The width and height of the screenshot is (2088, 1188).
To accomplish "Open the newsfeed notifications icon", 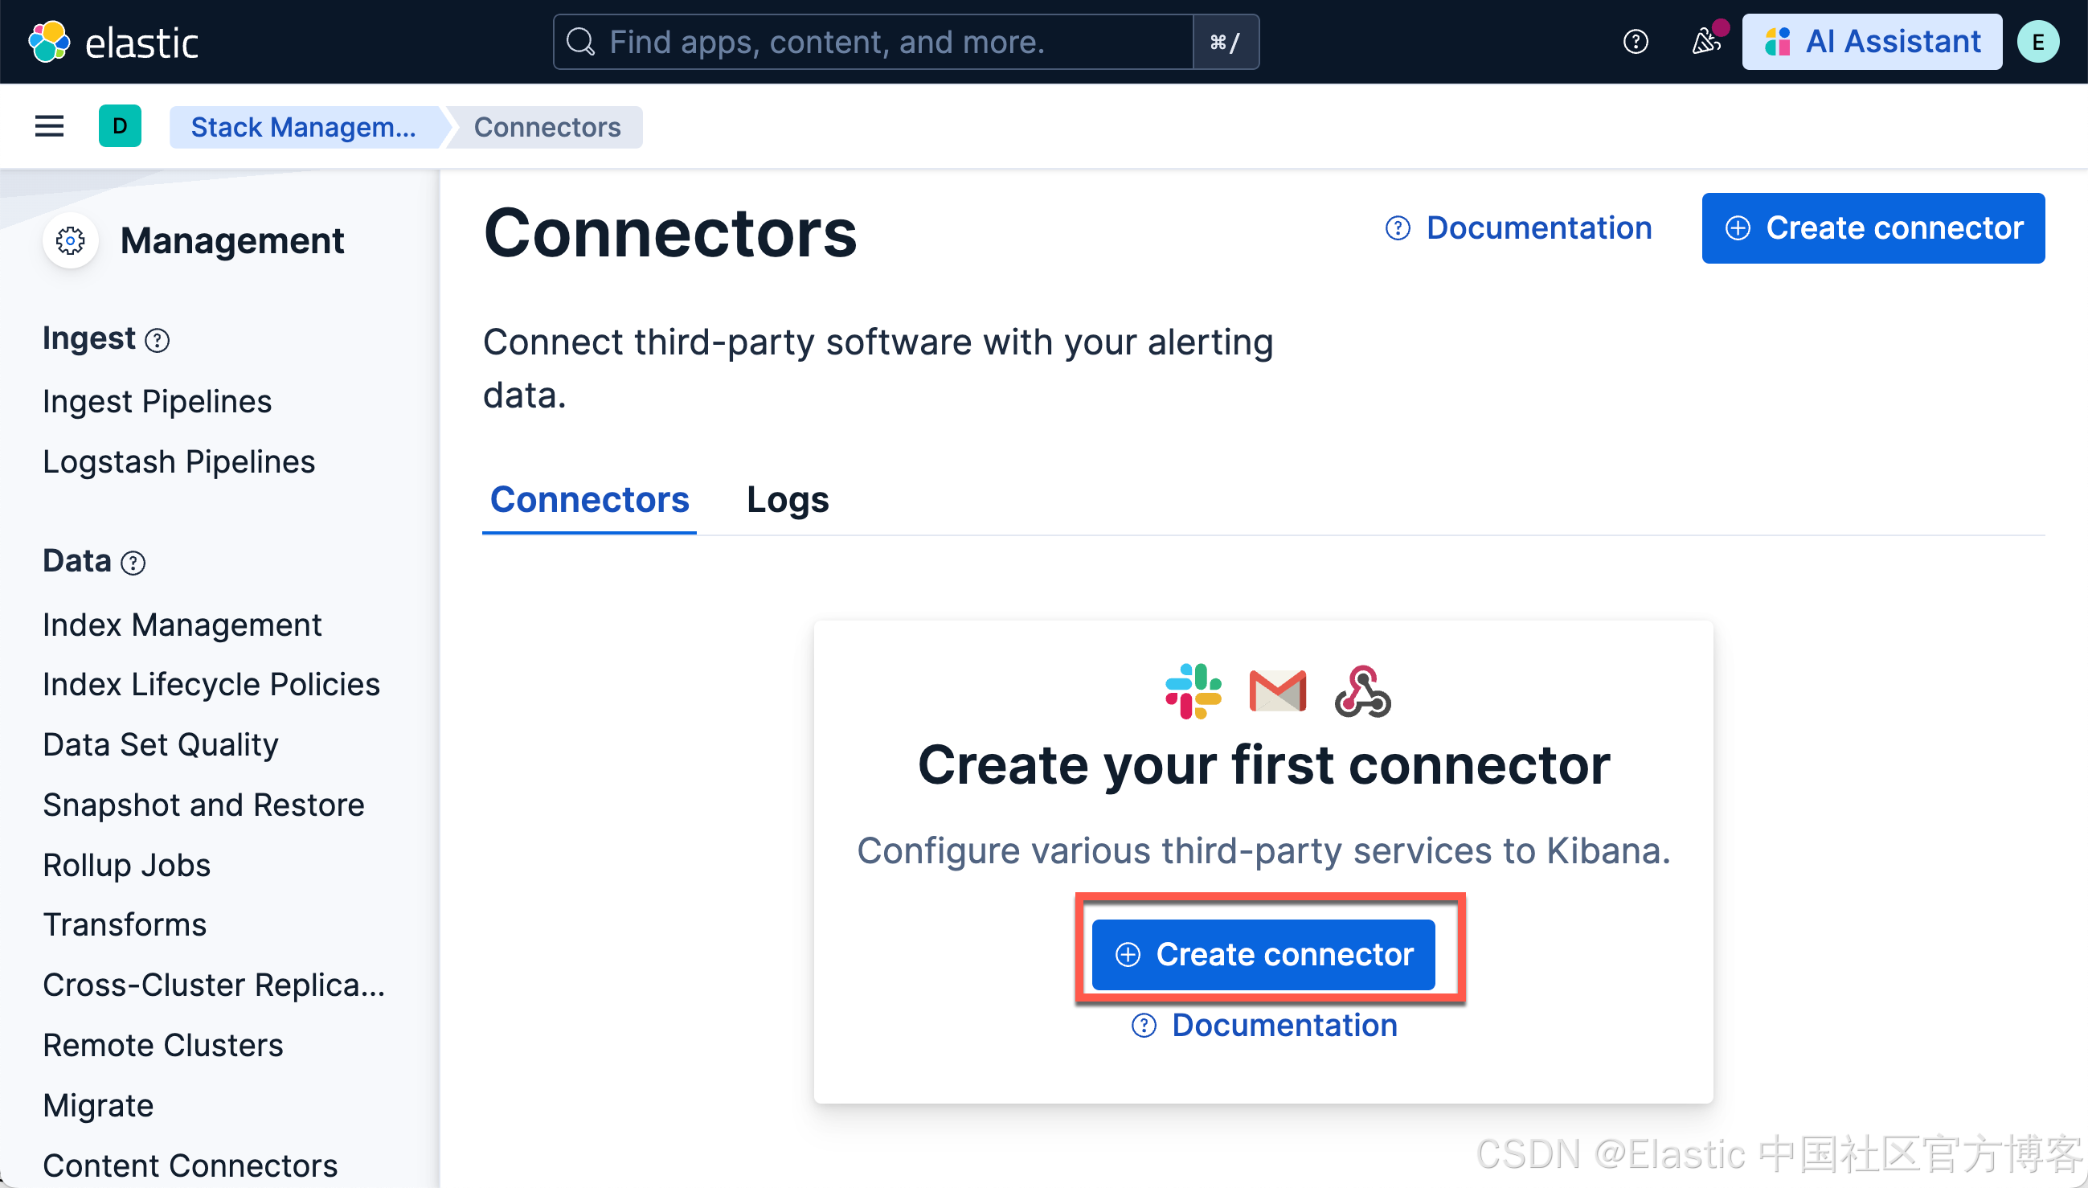I will click(x=1705, y=42).
